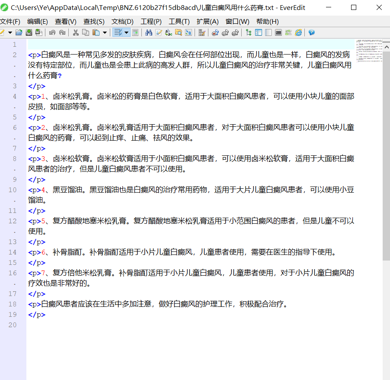This screenshot has height=380, width=390.
Task: Open Find in Files folder icon
Action: pyautogui.click(x=179, y=32)
